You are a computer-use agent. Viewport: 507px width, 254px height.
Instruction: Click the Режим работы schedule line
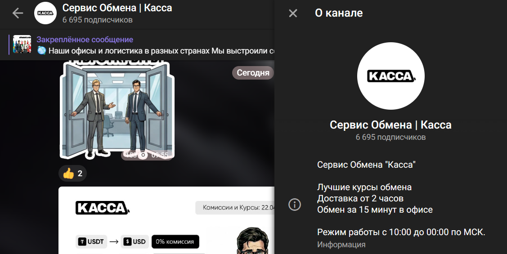pos(401,232)
